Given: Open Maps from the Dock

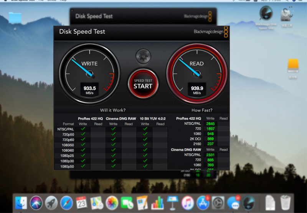Looking at the screenshot, I should coord(97,203).
